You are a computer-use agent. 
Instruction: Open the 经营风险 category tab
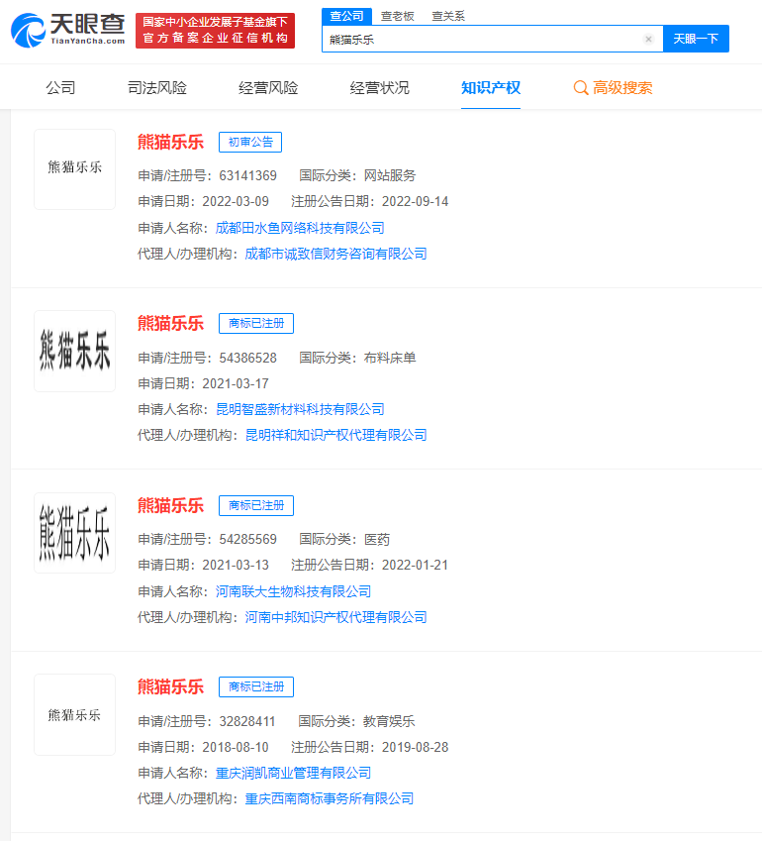(268, 87)
